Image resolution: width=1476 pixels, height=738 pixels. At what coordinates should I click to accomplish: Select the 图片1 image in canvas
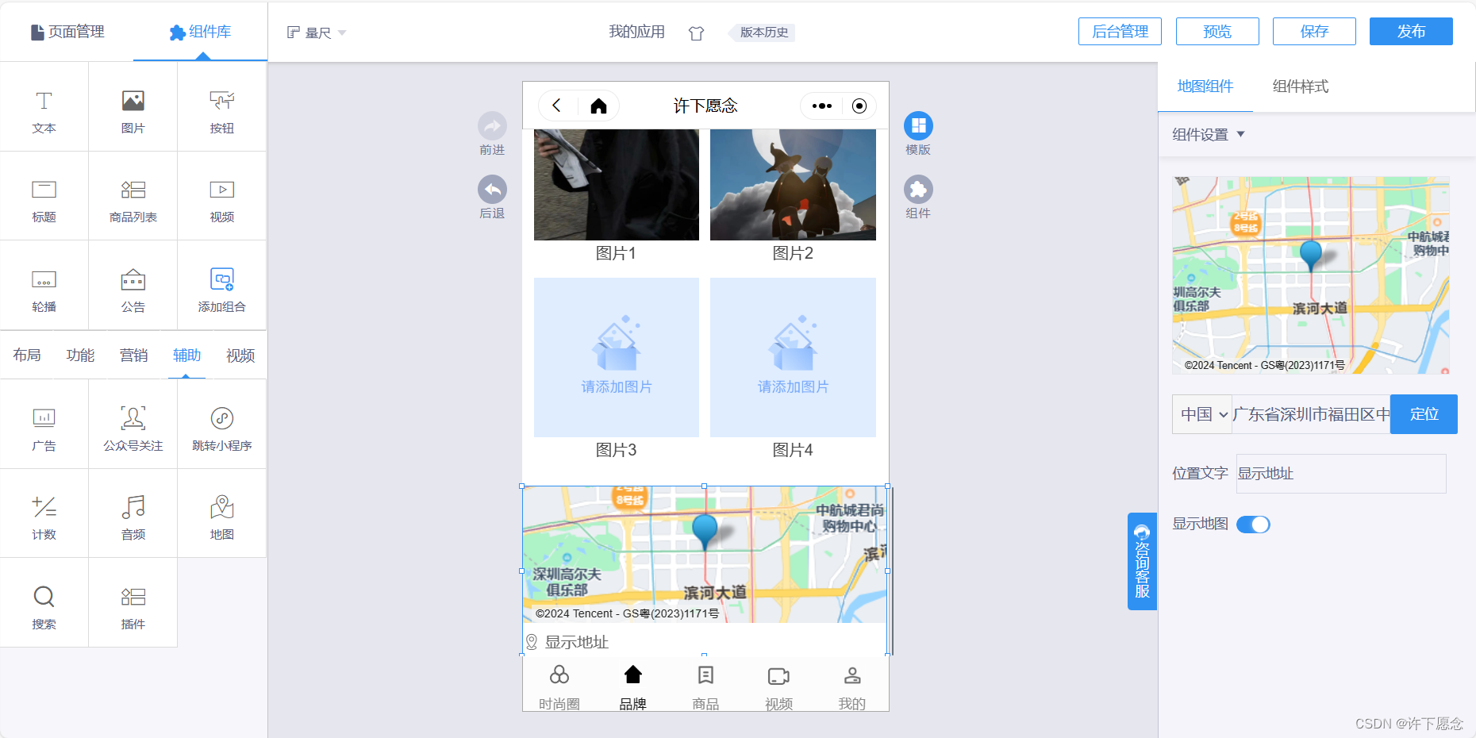pos(617,185)
